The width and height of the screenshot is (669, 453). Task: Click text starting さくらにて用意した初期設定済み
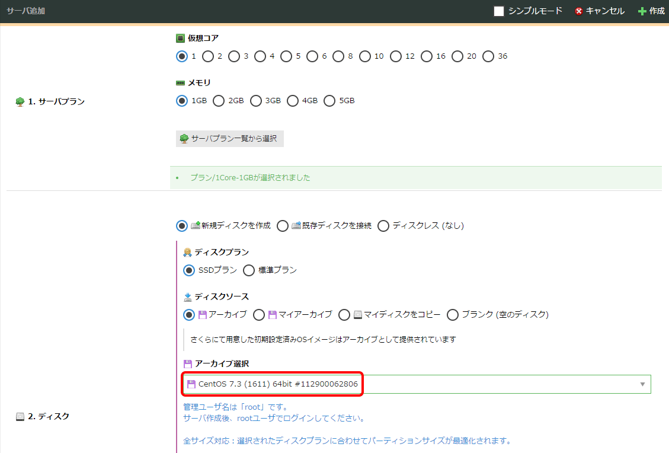pos(323,340)
